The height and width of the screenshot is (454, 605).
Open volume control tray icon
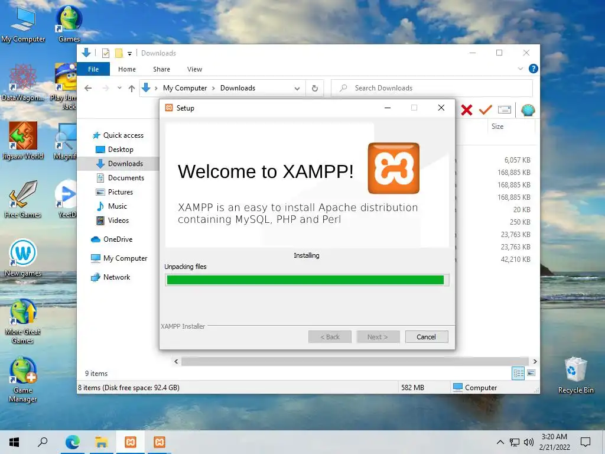tap(529, 442)
